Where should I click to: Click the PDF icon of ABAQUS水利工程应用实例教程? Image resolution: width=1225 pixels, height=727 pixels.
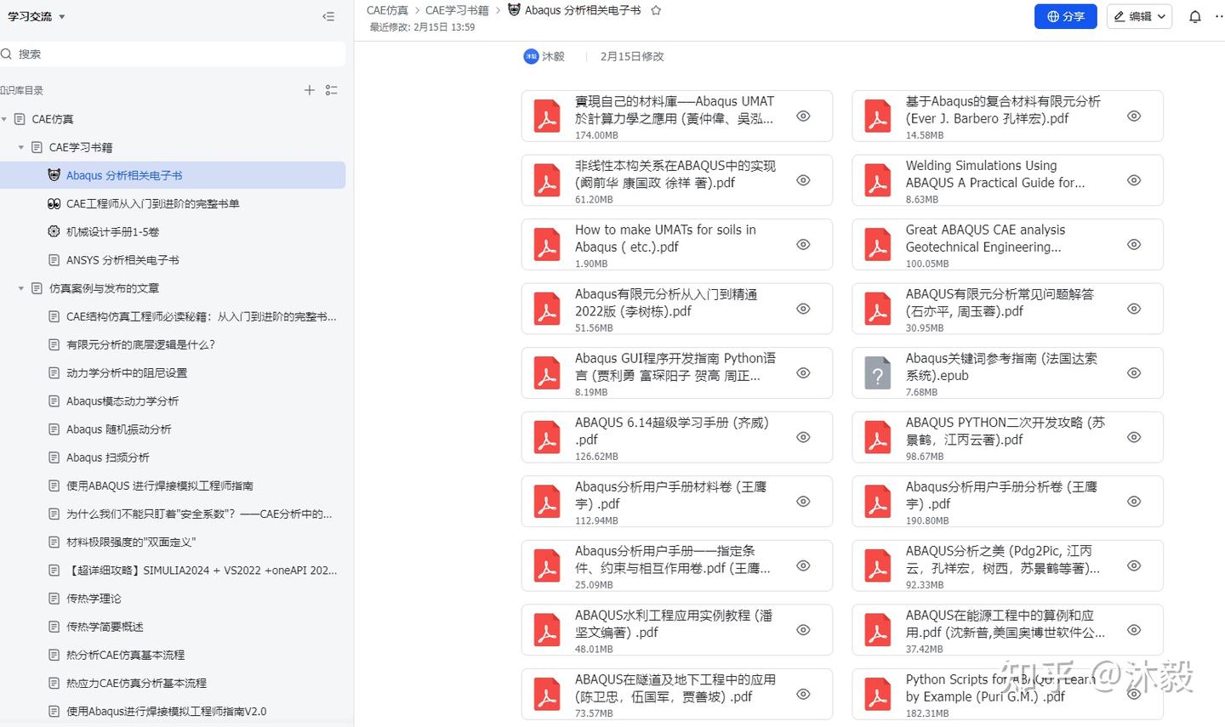click(x=546, y=630)
